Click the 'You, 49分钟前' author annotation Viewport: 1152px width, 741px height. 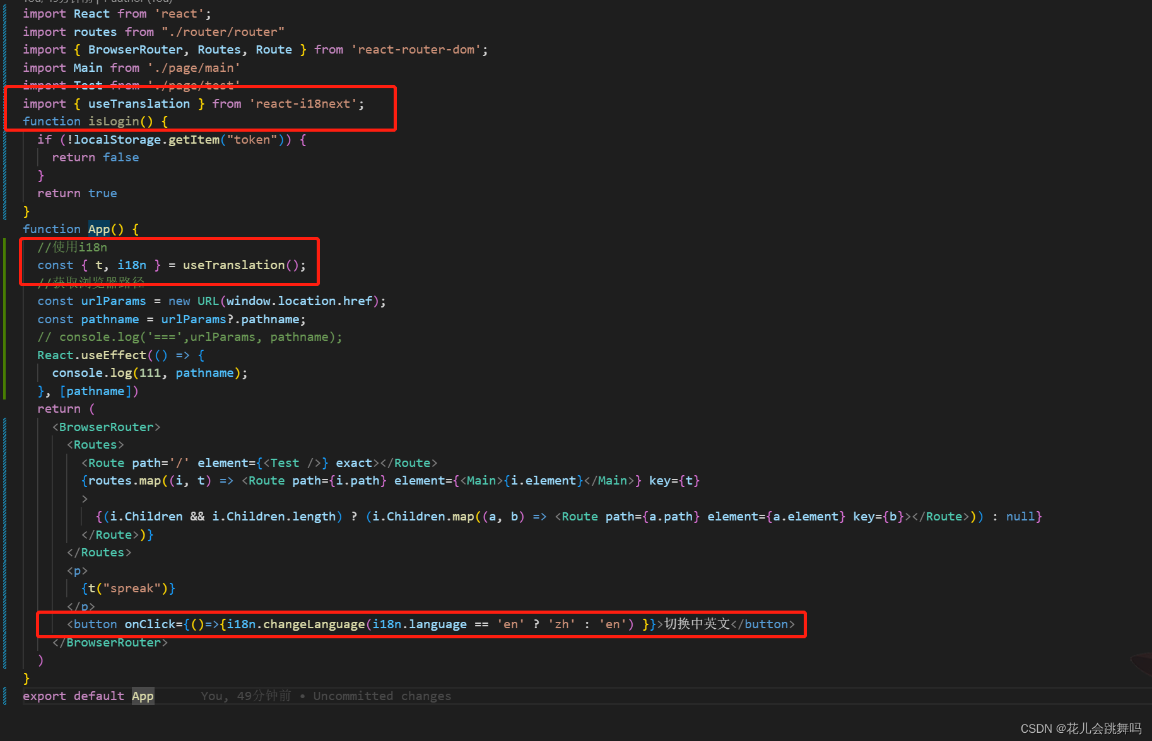(245, 696)
